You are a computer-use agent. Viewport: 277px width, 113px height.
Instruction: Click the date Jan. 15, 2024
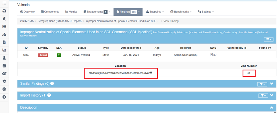tap(131, 55)
